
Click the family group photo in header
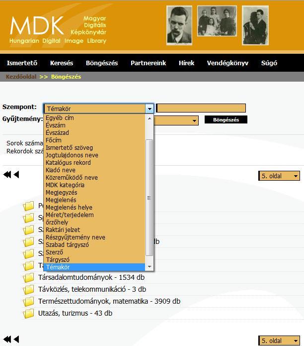point(217,21)
